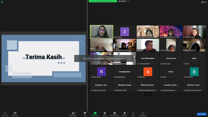The image size is (208, 117).
Task: Click the green Share Screen icon
Action: click(x=95, y=113)
